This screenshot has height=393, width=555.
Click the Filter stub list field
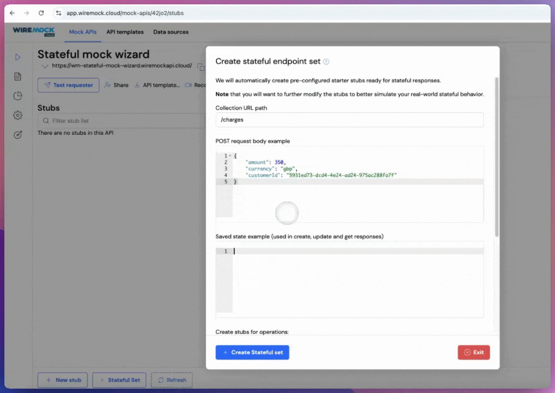121,121
